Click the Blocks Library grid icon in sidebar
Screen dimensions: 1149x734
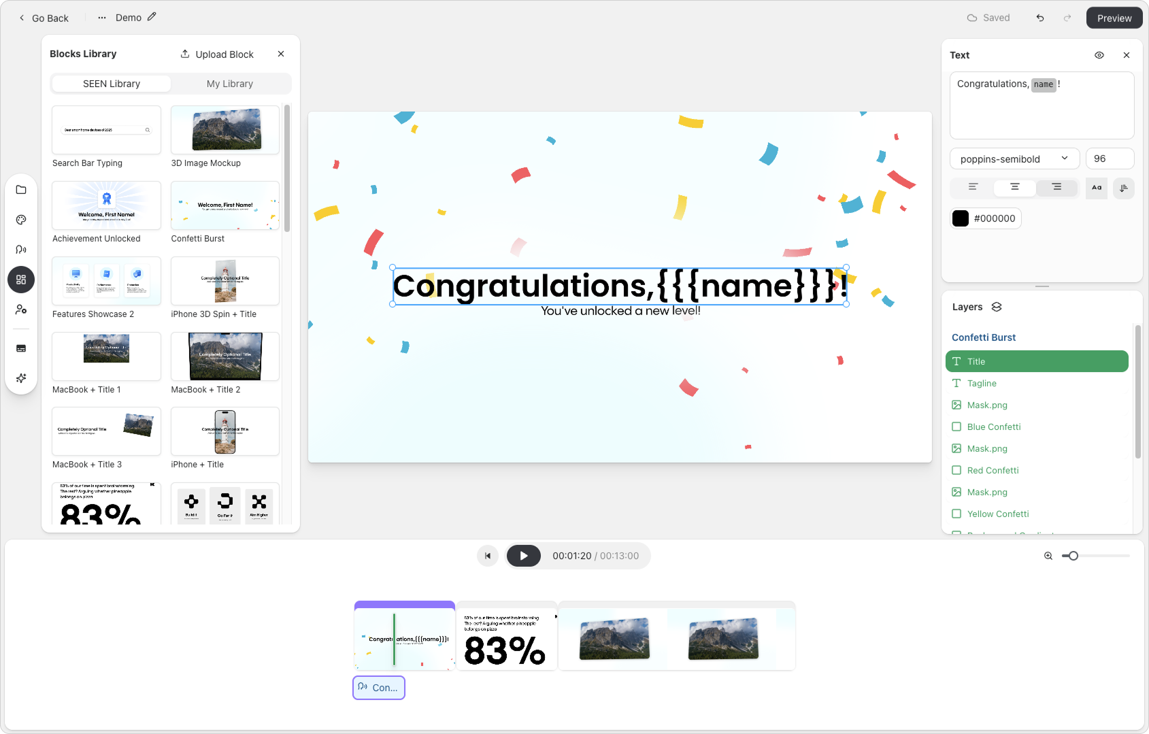point(21,280)
